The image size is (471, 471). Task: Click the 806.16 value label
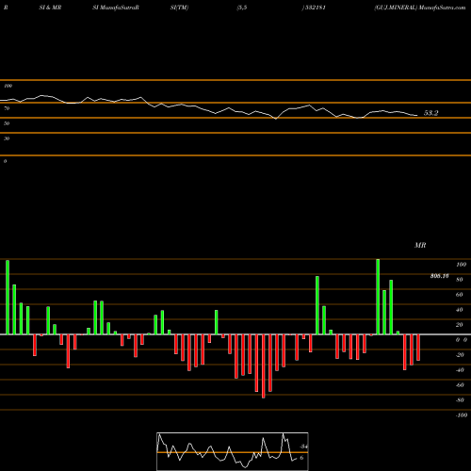[x=439, y=276]
